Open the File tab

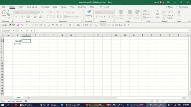4,7
